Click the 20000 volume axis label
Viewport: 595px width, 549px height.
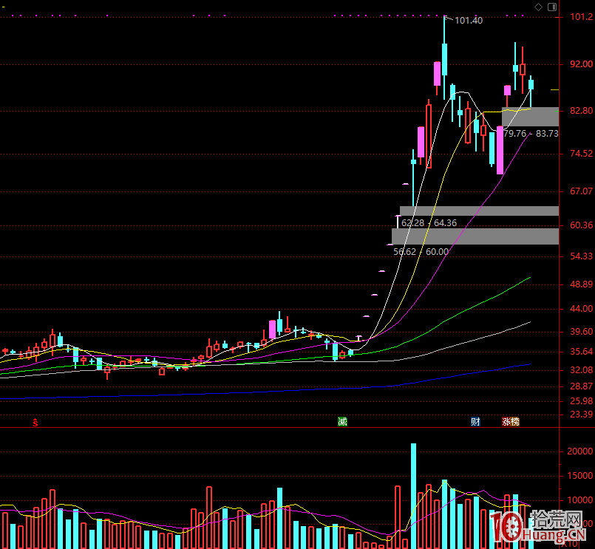[579, 451]
